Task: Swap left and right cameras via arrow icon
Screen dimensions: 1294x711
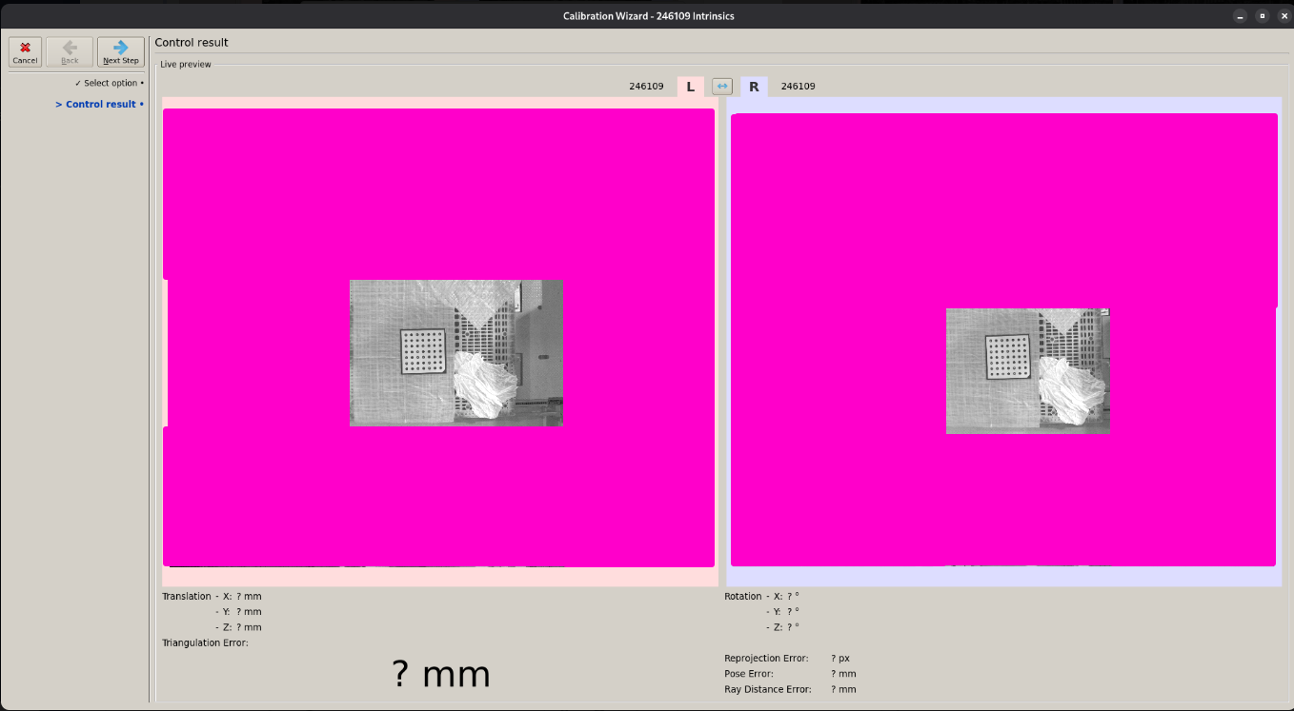Action: coord(722,87)
